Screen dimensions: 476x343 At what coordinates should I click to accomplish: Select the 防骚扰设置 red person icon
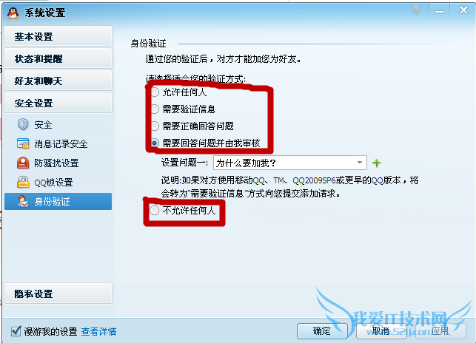(23, 163)
